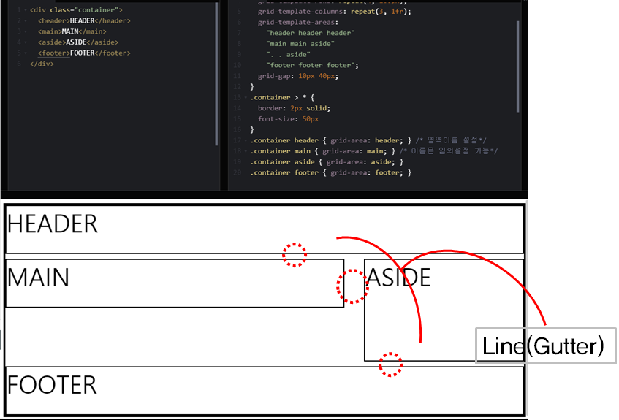Collapse the footer tag fold arrow at line 5
Image resolution: width=619 pixels, height=420 pixels.
tap(26, 53)
